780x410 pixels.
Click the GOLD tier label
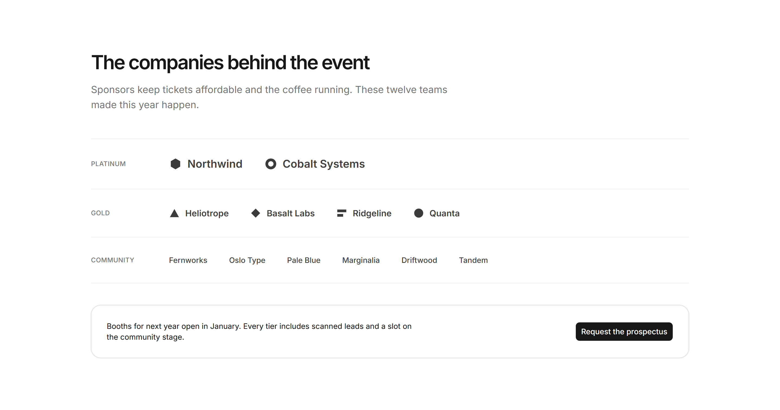(x=100, y=213)
